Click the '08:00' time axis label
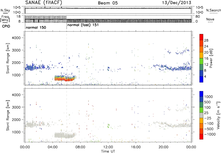The height and width of the screenshot is (153, 221). coord(80,147)
